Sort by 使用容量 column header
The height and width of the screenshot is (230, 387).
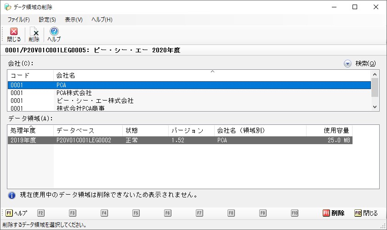coord(329,130)
